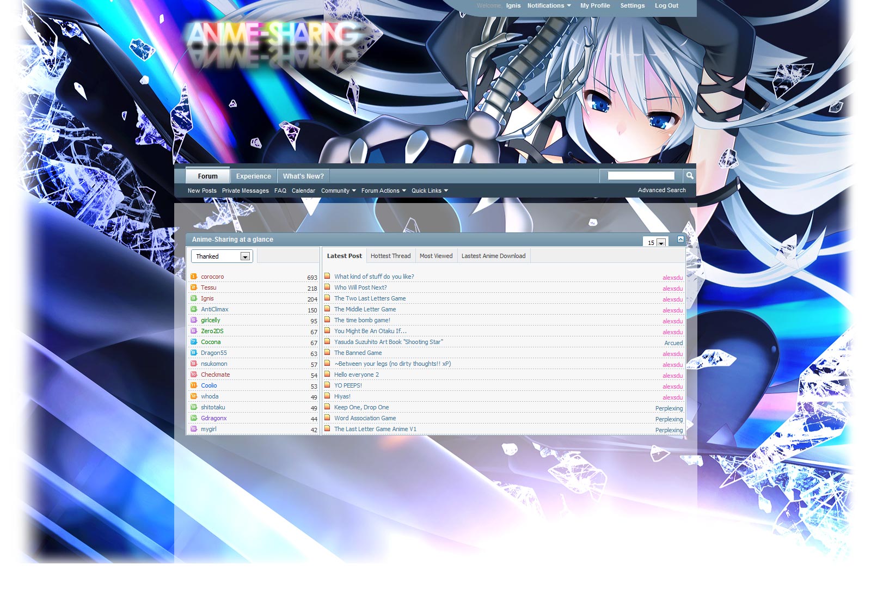Click post icon beside Yasuda Suzuhito Art Book
Viewport: 871px width, 589px height.
[x=327, y=341]
